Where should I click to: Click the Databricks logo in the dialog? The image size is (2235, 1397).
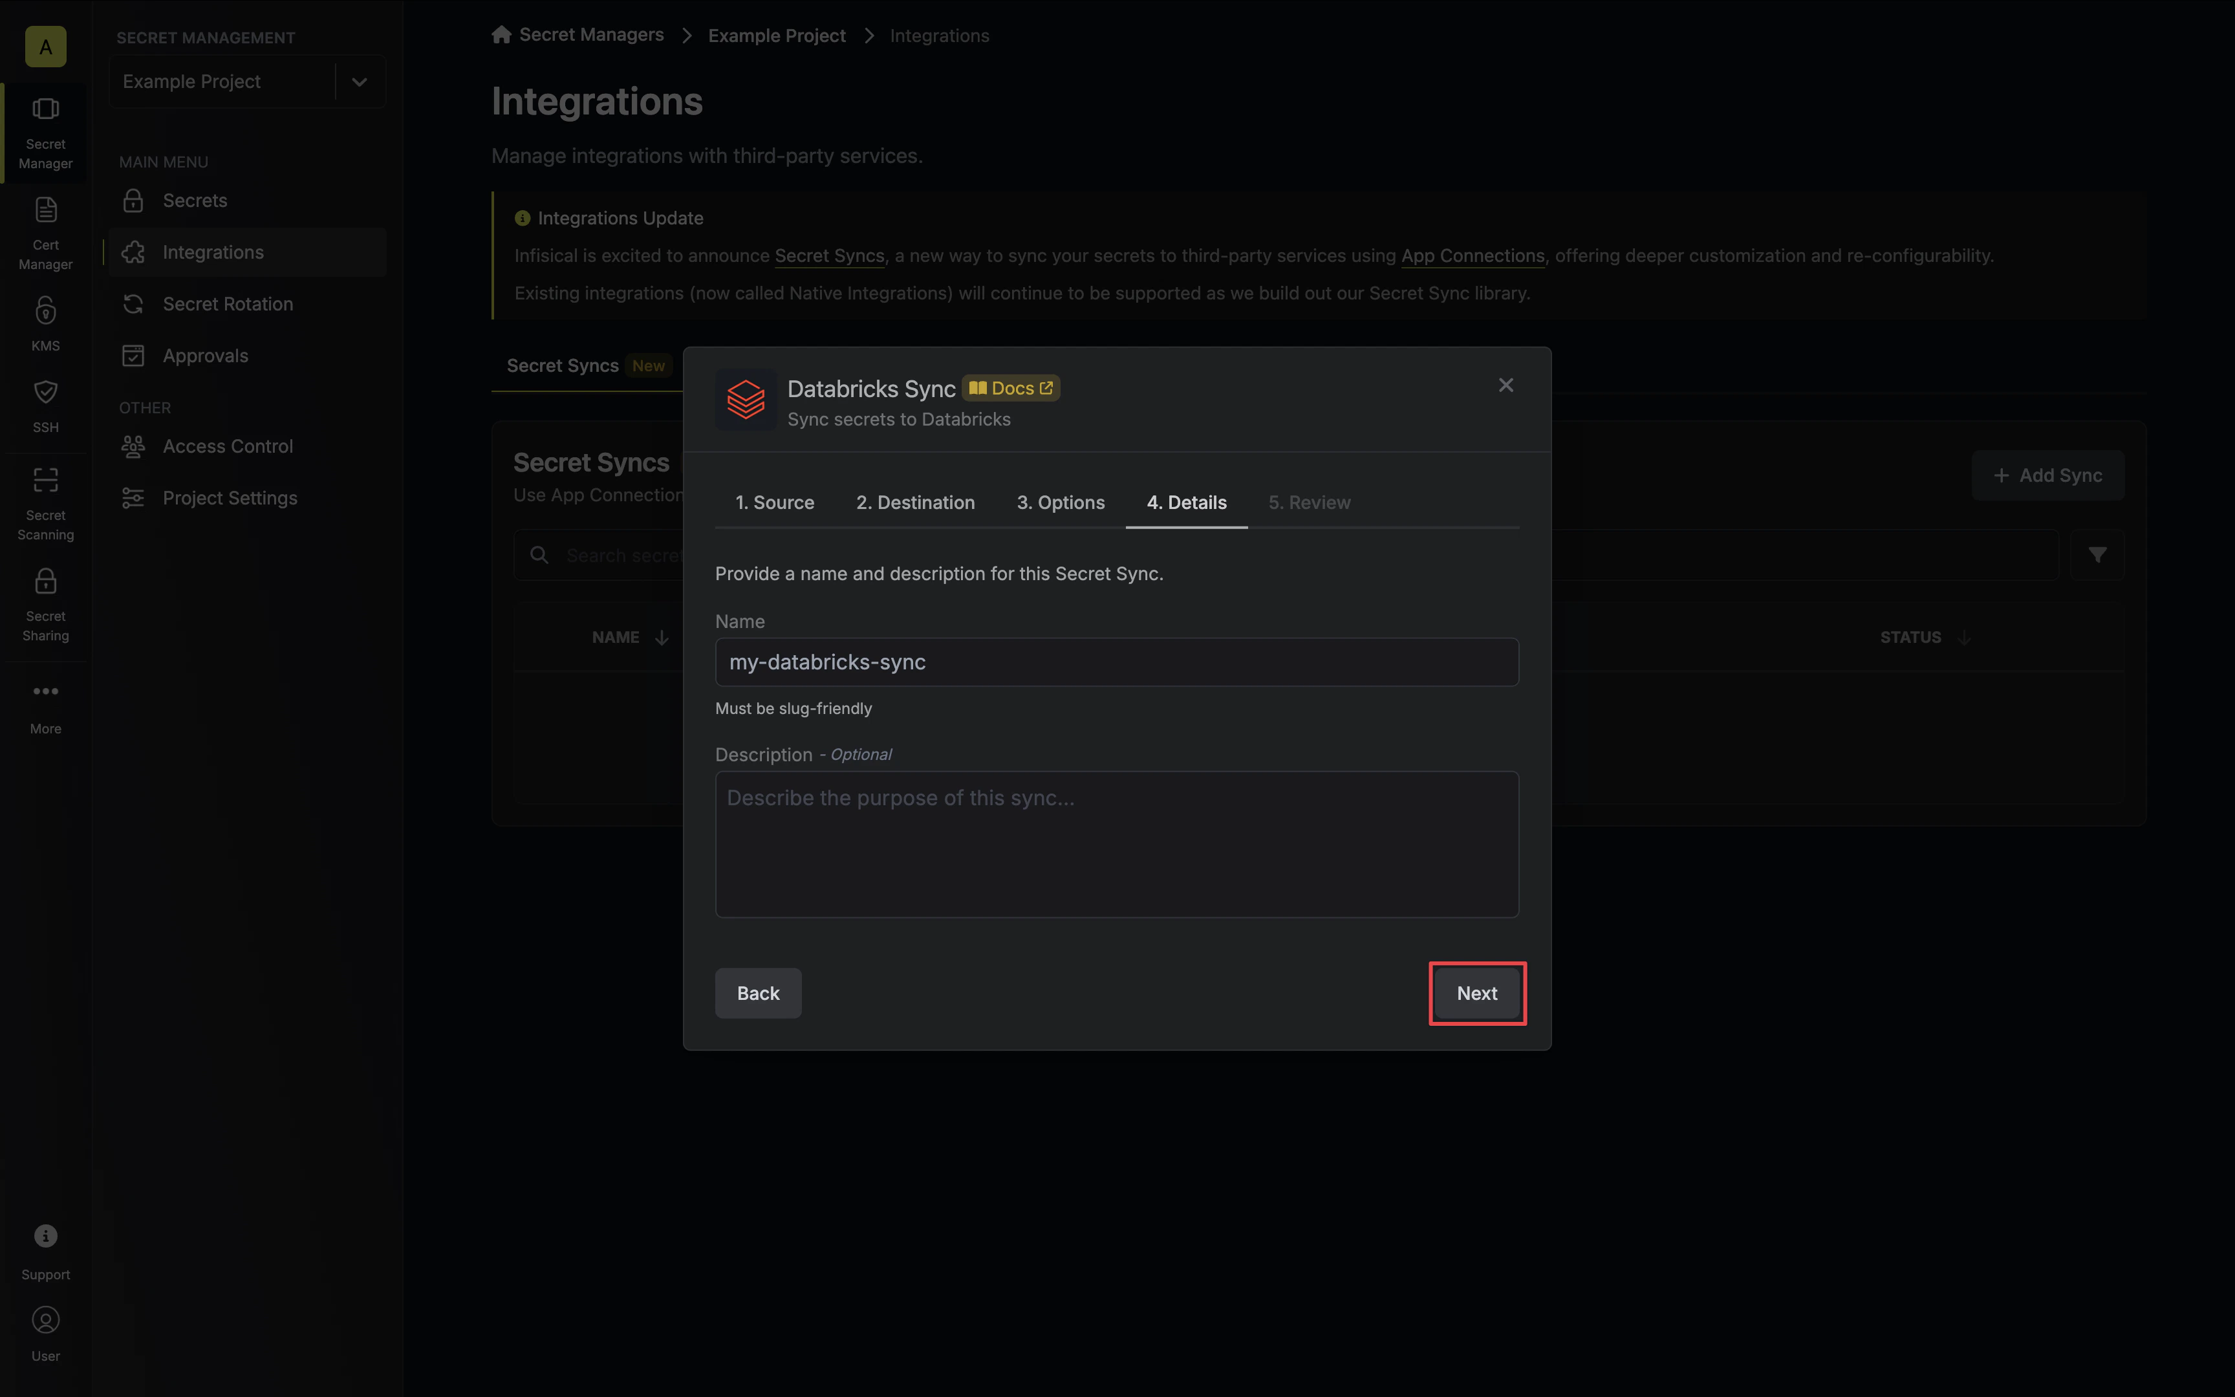tap(745, 400)
